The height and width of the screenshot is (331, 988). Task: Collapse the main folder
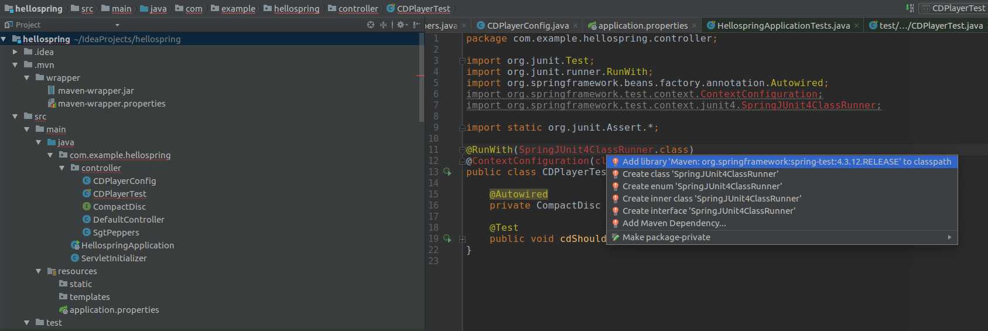tap(27, 129)
